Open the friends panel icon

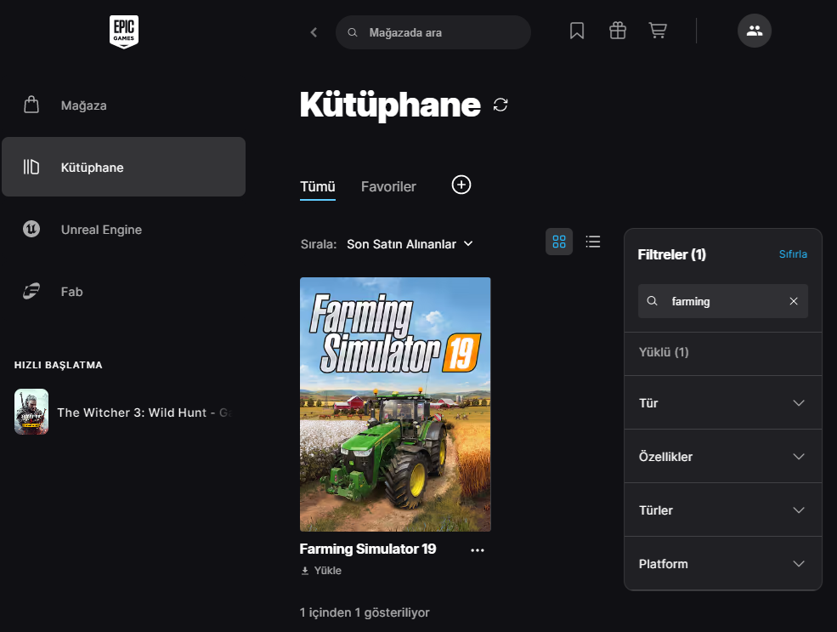coord(755,31)
